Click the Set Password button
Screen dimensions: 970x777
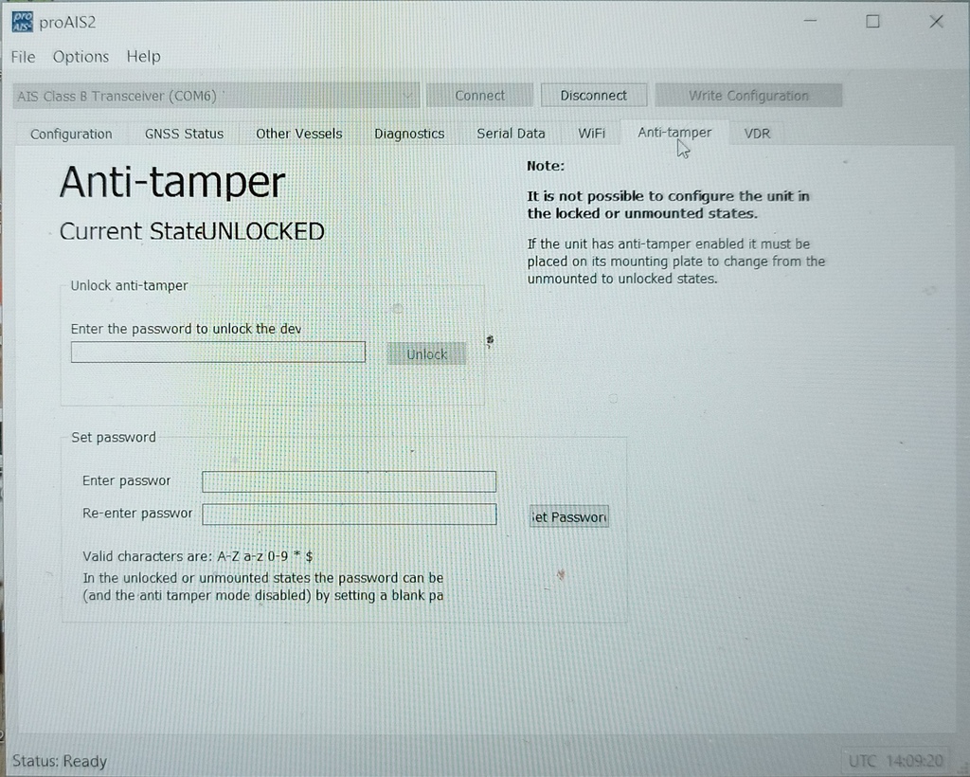569,516
